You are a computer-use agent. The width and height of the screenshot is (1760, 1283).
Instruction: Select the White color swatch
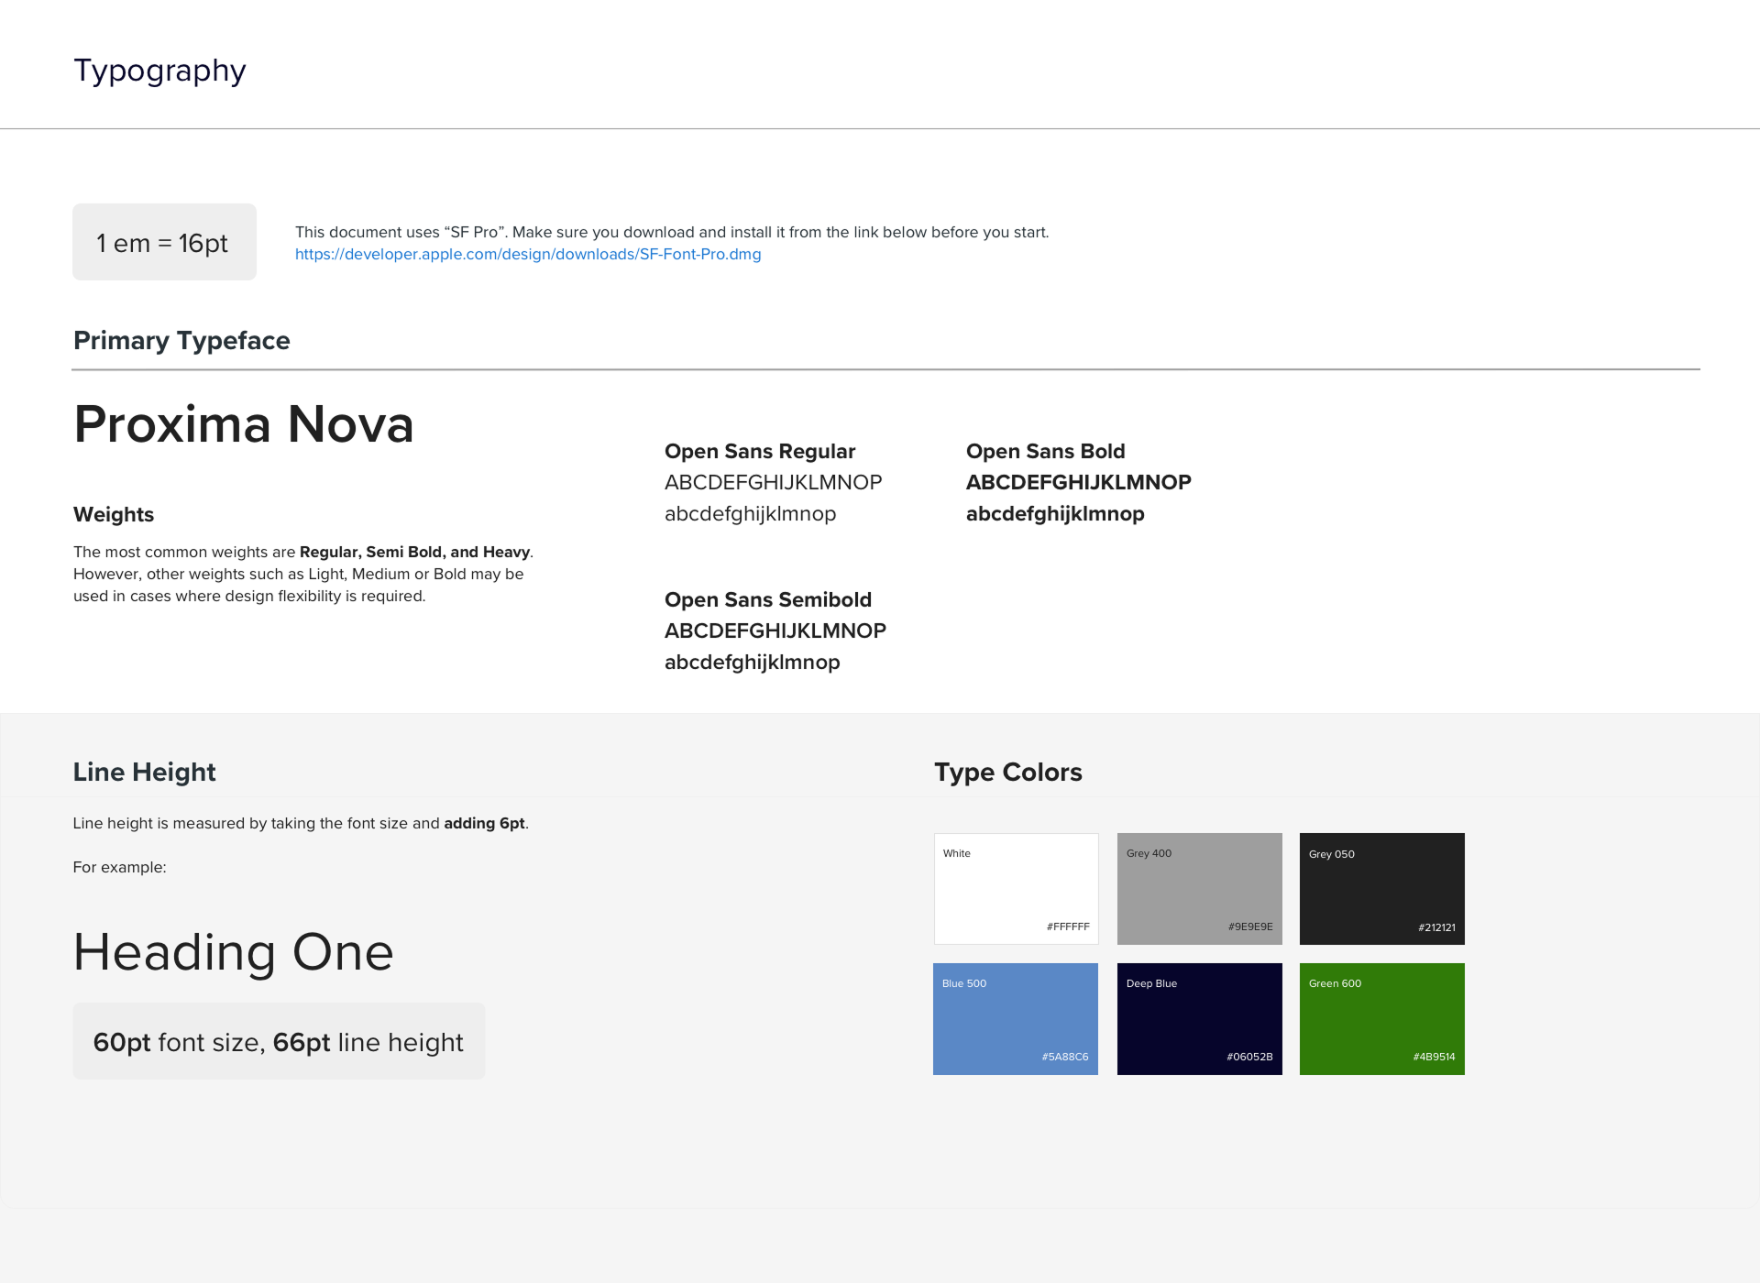click(x=1016, y=888)
